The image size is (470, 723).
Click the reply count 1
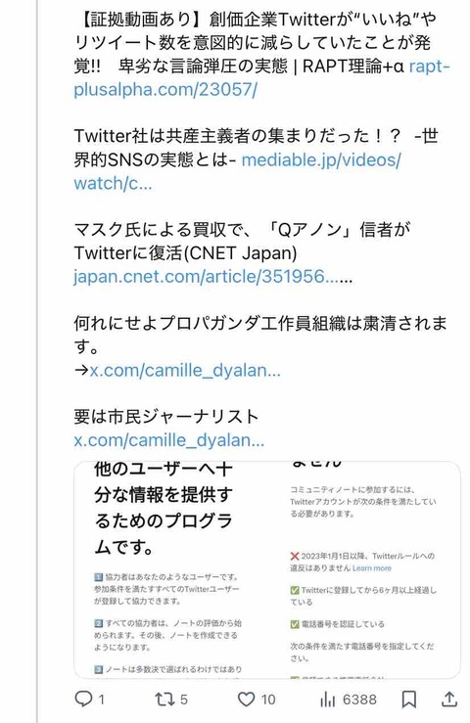101,700
